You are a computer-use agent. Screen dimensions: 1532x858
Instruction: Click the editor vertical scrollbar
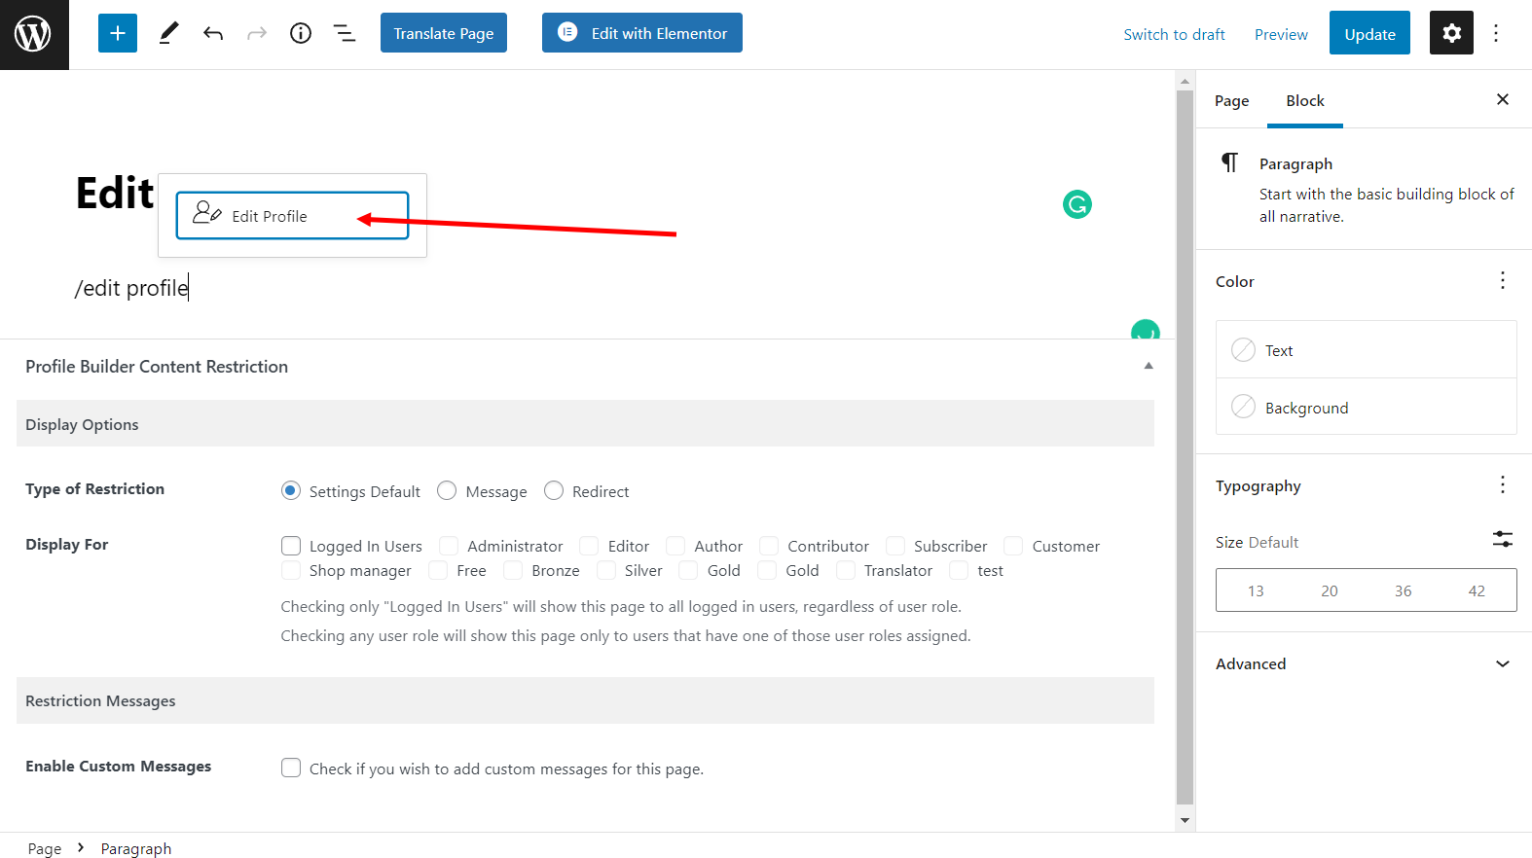pyautogui.click(x=1185, y=447)
